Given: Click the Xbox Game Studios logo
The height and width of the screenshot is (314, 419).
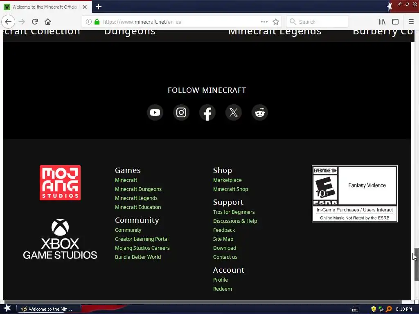Looking at the screenshot, I should click(60, 239).
